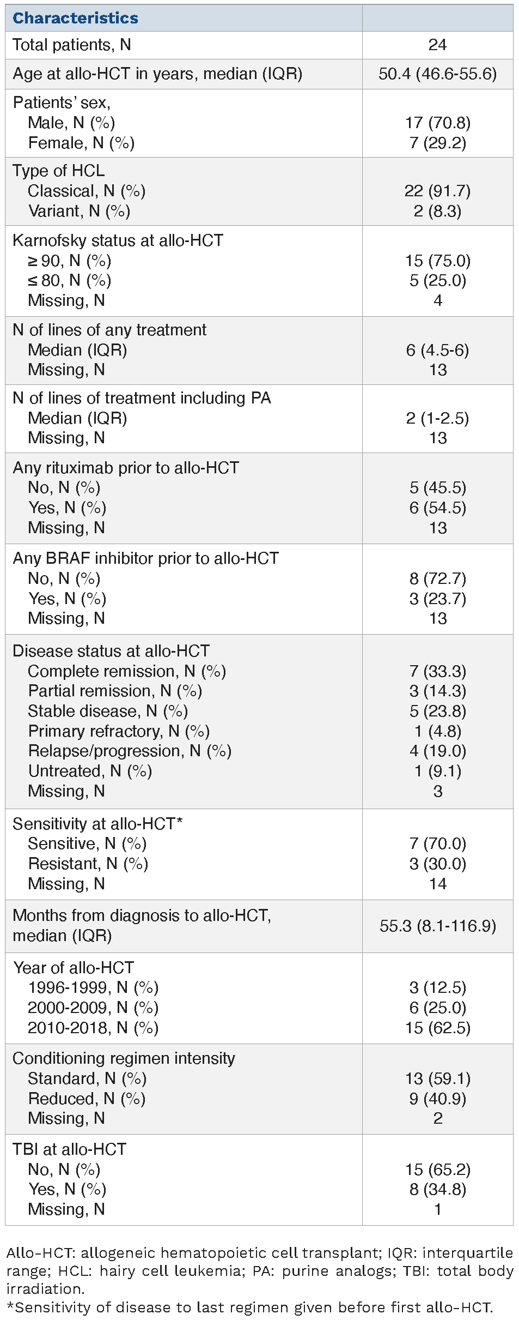
Task: Select the Any BRAF inhibitor prior heading
Action: click(145, 558)
